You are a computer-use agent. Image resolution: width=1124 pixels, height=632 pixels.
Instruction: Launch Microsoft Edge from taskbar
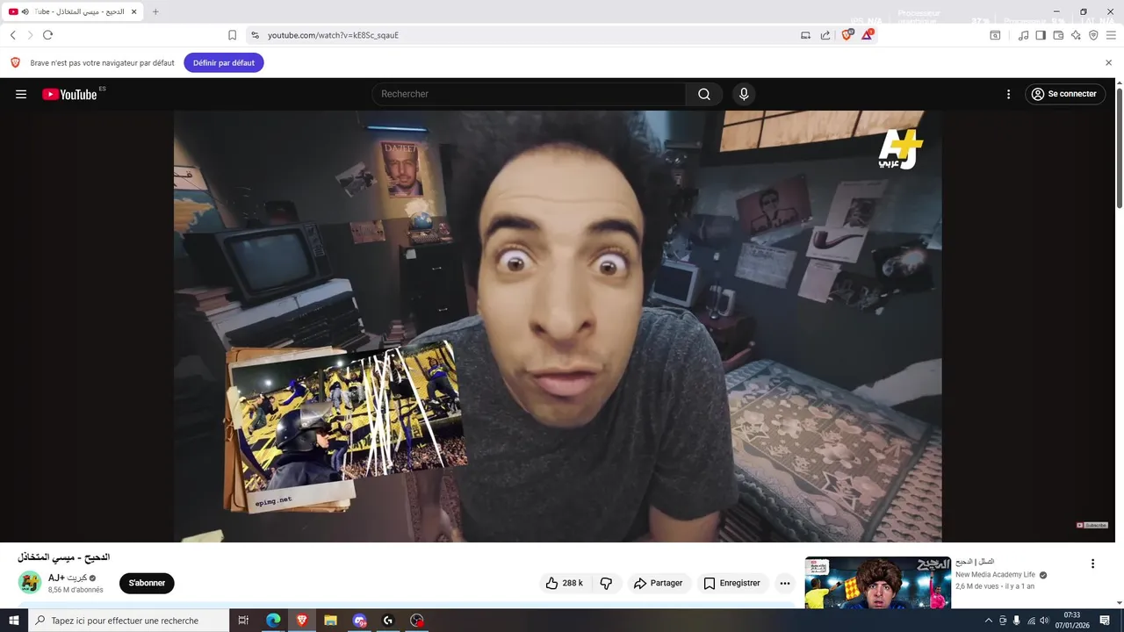(273, 621)
